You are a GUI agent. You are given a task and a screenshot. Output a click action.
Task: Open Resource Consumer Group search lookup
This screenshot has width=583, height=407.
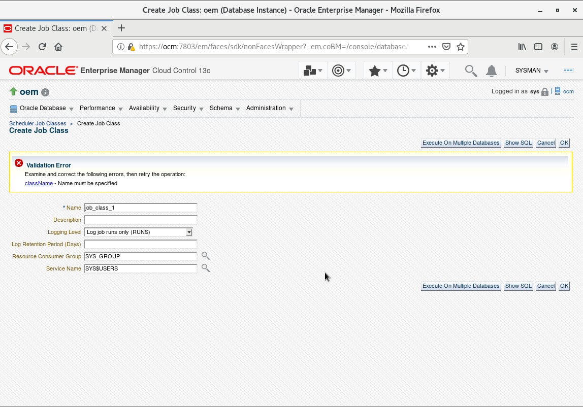coord(205,256)
